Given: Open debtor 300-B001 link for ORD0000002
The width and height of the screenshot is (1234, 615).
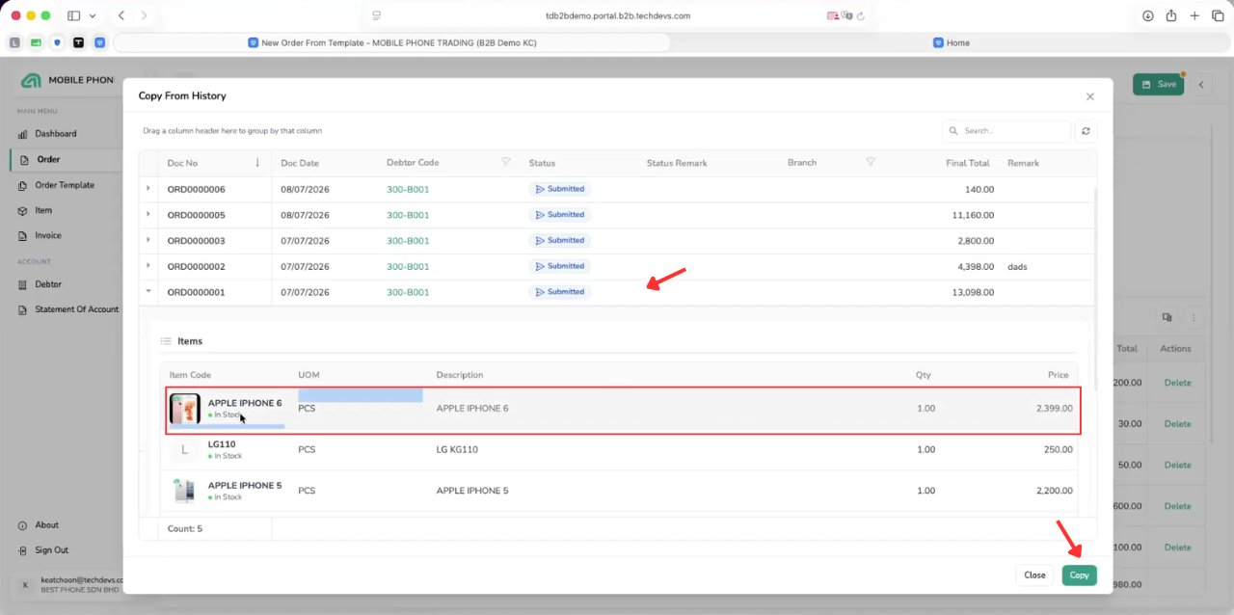Looking at the screenshot, I should (408, 266).
